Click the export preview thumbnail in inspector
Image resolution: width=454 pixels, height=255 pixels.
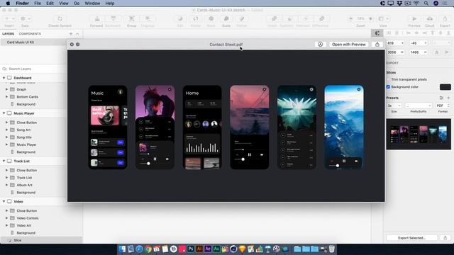coord(419,134)
